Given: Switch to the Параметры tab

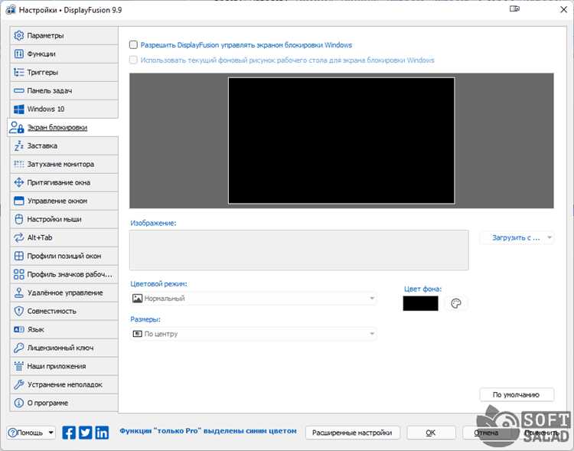Looking at the screenshot, I should click(64, 35).
